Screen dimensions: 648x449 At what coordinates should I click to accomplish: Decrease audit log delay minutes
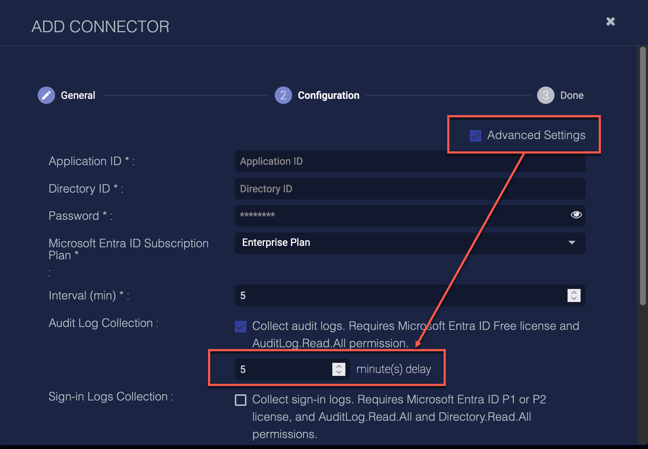coord(339,373)
